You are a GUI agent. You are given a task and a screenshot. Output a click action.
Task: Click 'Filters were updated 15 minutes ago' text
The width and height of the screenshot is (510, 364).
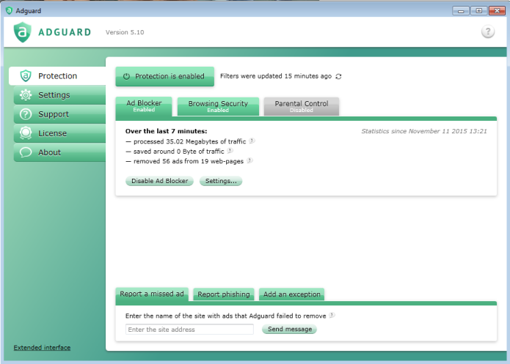click(x=276, y=76)
